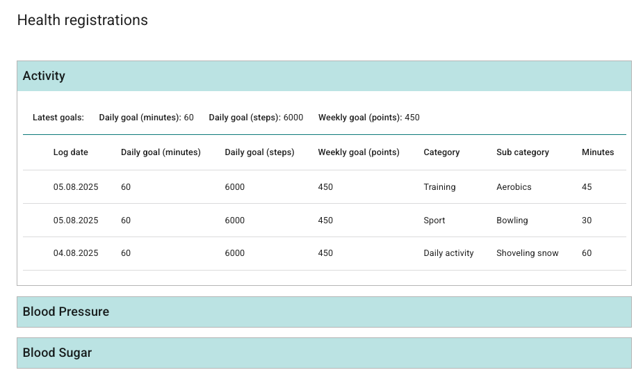Click the Category column header
The width and height of the screenshot is (643, 377).
[x=441, y=152]
